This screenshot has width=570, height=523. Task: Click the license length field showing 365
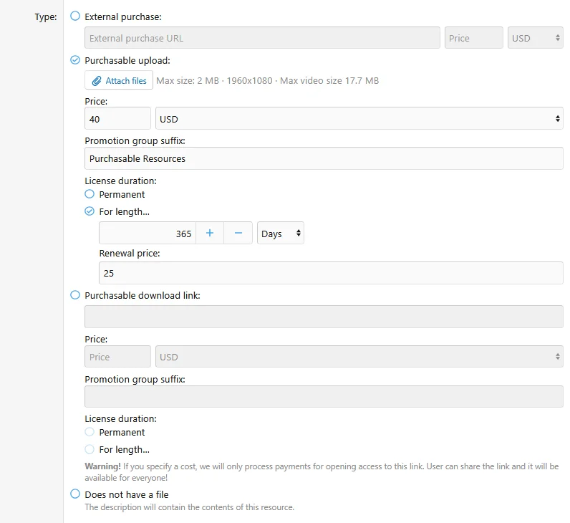(x=147, y=234)
